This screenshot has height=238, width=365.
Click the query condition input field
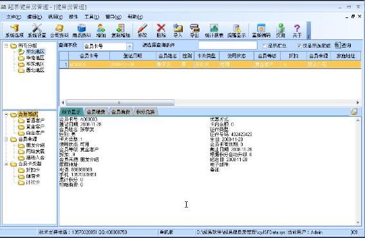click(x=228, y=45)
